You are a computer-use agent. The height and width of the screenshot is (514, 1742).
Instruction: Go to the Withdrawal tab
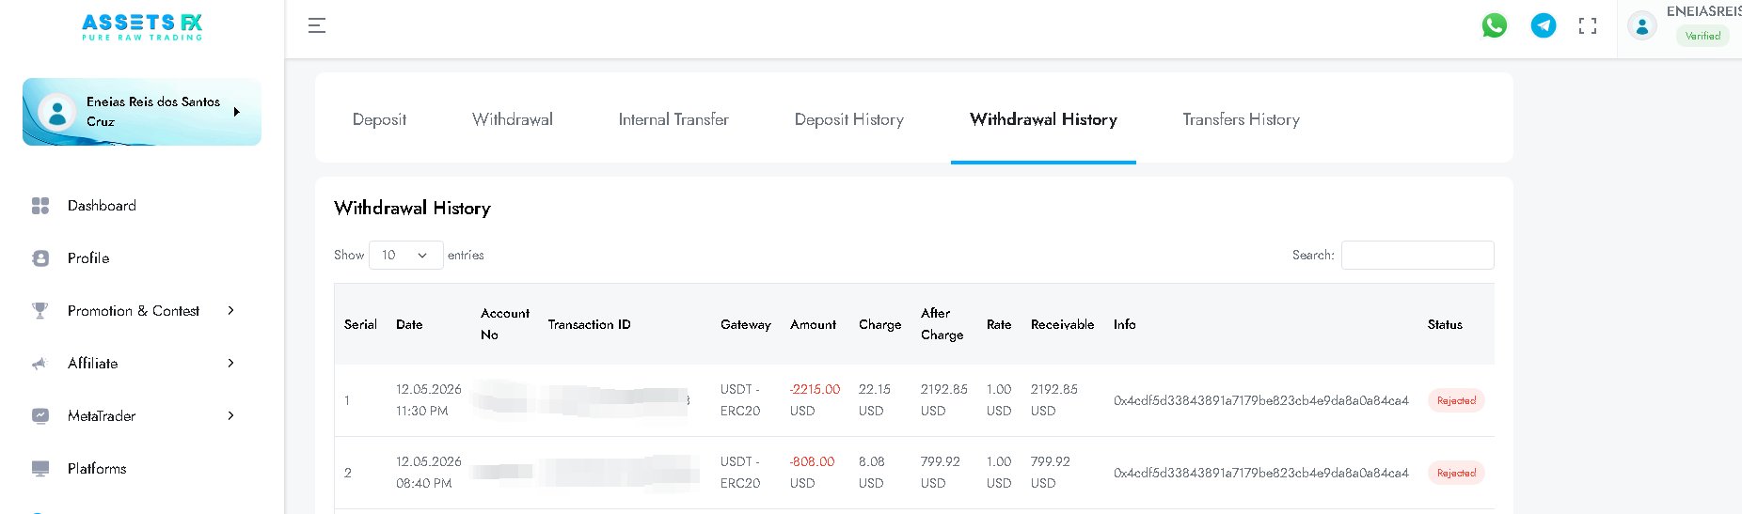(513, 119)
